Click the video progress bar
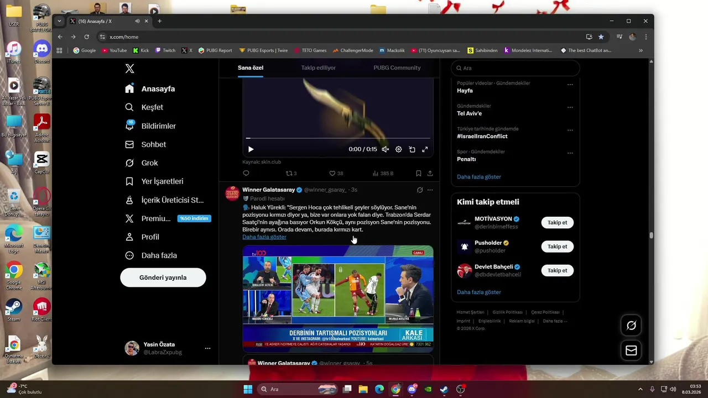This screenshot has height=398, width=708. (x=338, y=138)
